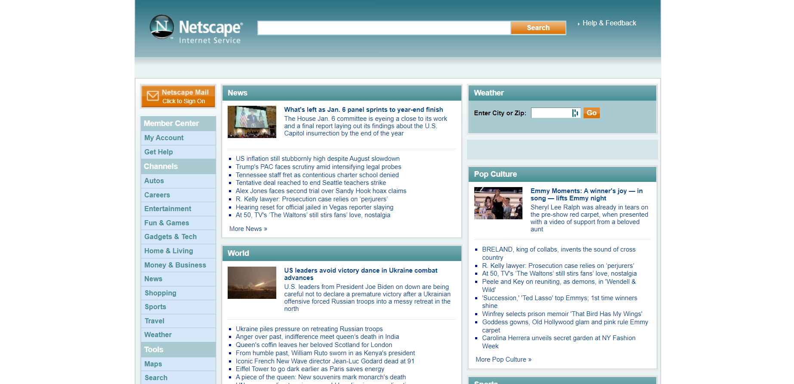Open the Jan. 6 panel news thumbnail
This screenshot has height=384, width=794.
click(x=252, y=122)
